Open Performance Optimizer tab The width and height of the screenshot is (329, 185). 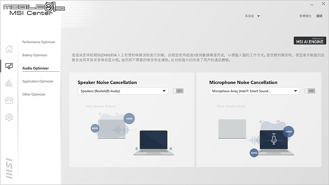(x=39, y=42)
